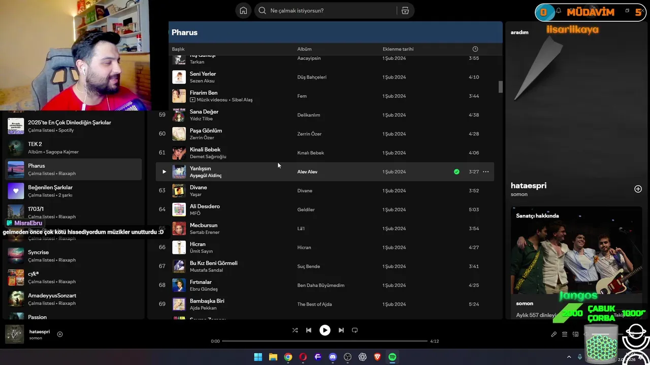Open Windows Start menu
The height and width of the screenshot is (365, 650).
tap(258, 357)
